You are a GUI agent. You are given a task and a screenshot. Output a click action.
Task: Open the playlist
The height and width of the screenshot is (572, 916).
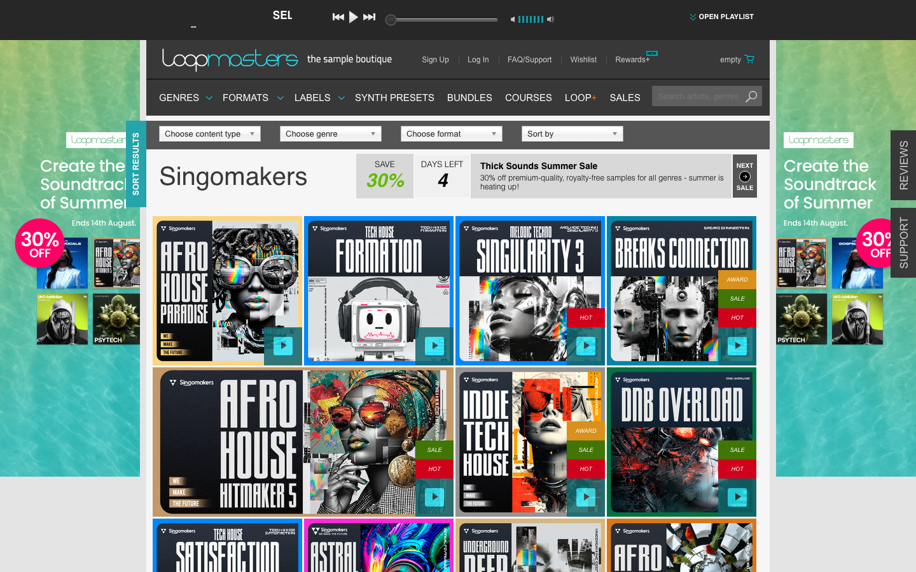tap(721, 17)
